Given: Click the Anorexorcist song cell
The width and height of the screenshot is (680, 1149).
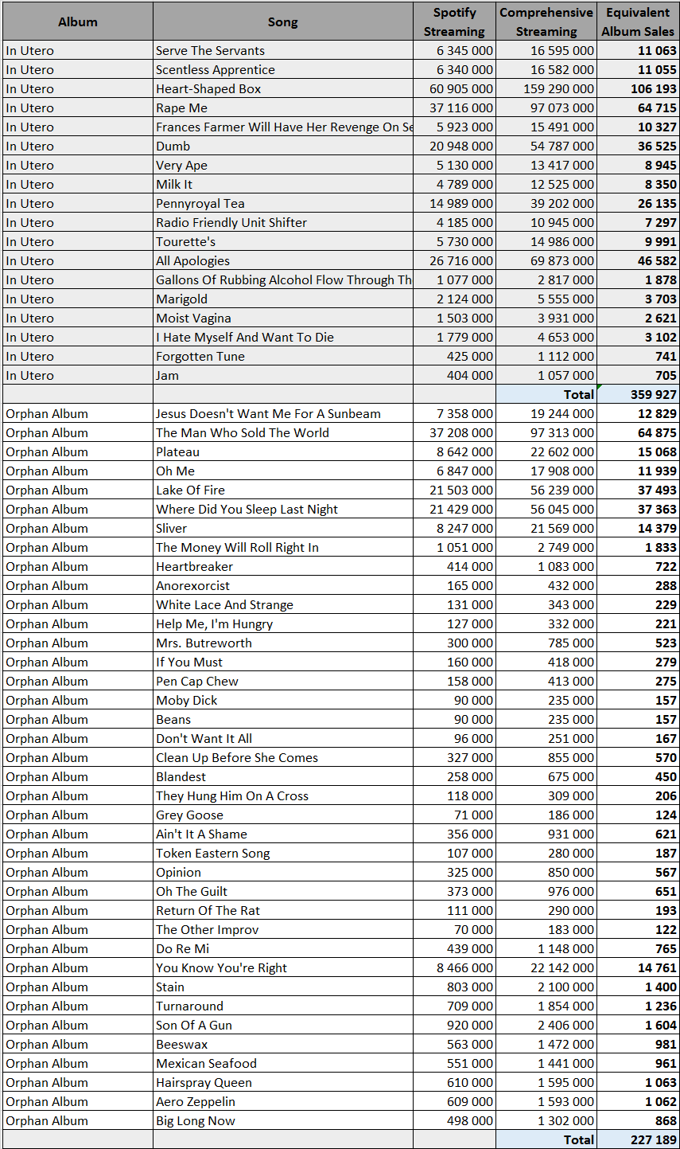Looking at the screenshot, I should click(x=282, y=585).
